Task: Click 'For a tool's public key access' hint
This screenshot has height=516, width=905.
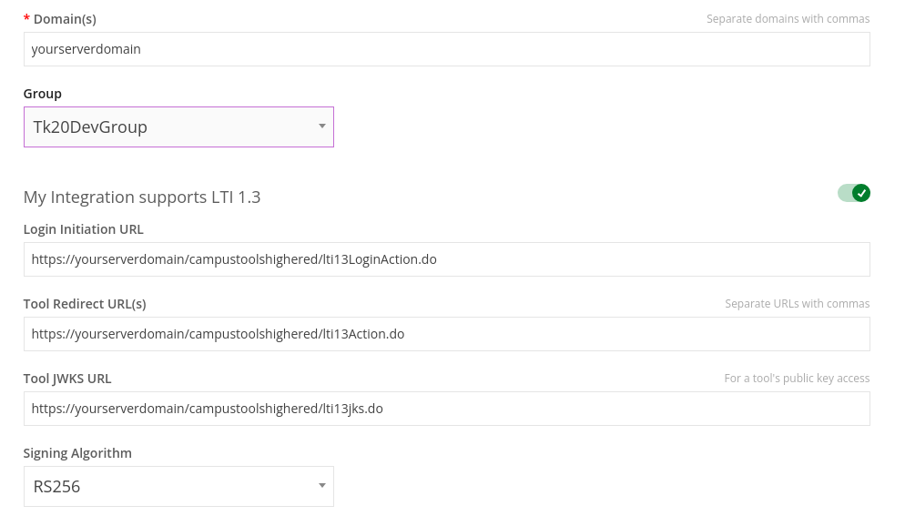Action: pyautogui.click(x=797, y=378)
